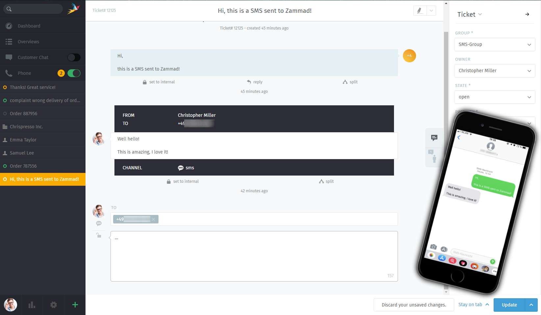
Task: Click split icon under the 45 minutes message
Action: 345,82
